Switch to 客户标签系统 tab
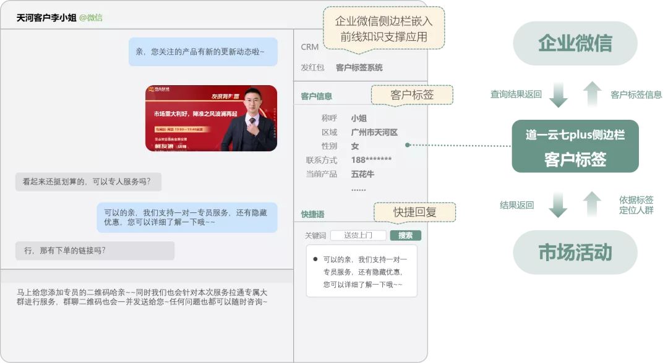 coord(359,67)
